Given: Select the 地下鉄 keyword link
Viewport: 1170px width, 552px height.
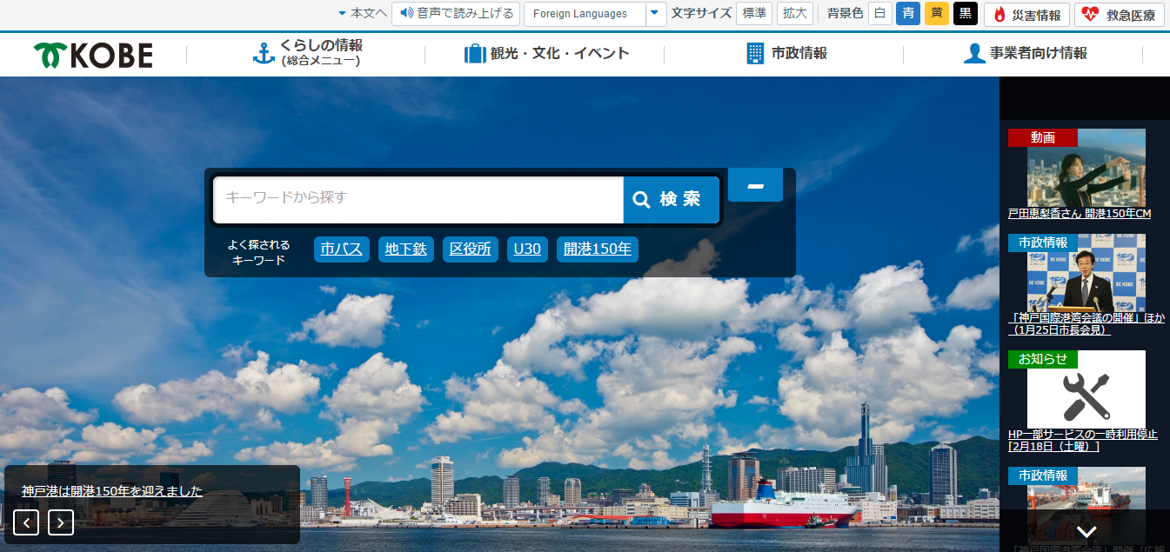Looking at the screenshot, I should (406, 249).
